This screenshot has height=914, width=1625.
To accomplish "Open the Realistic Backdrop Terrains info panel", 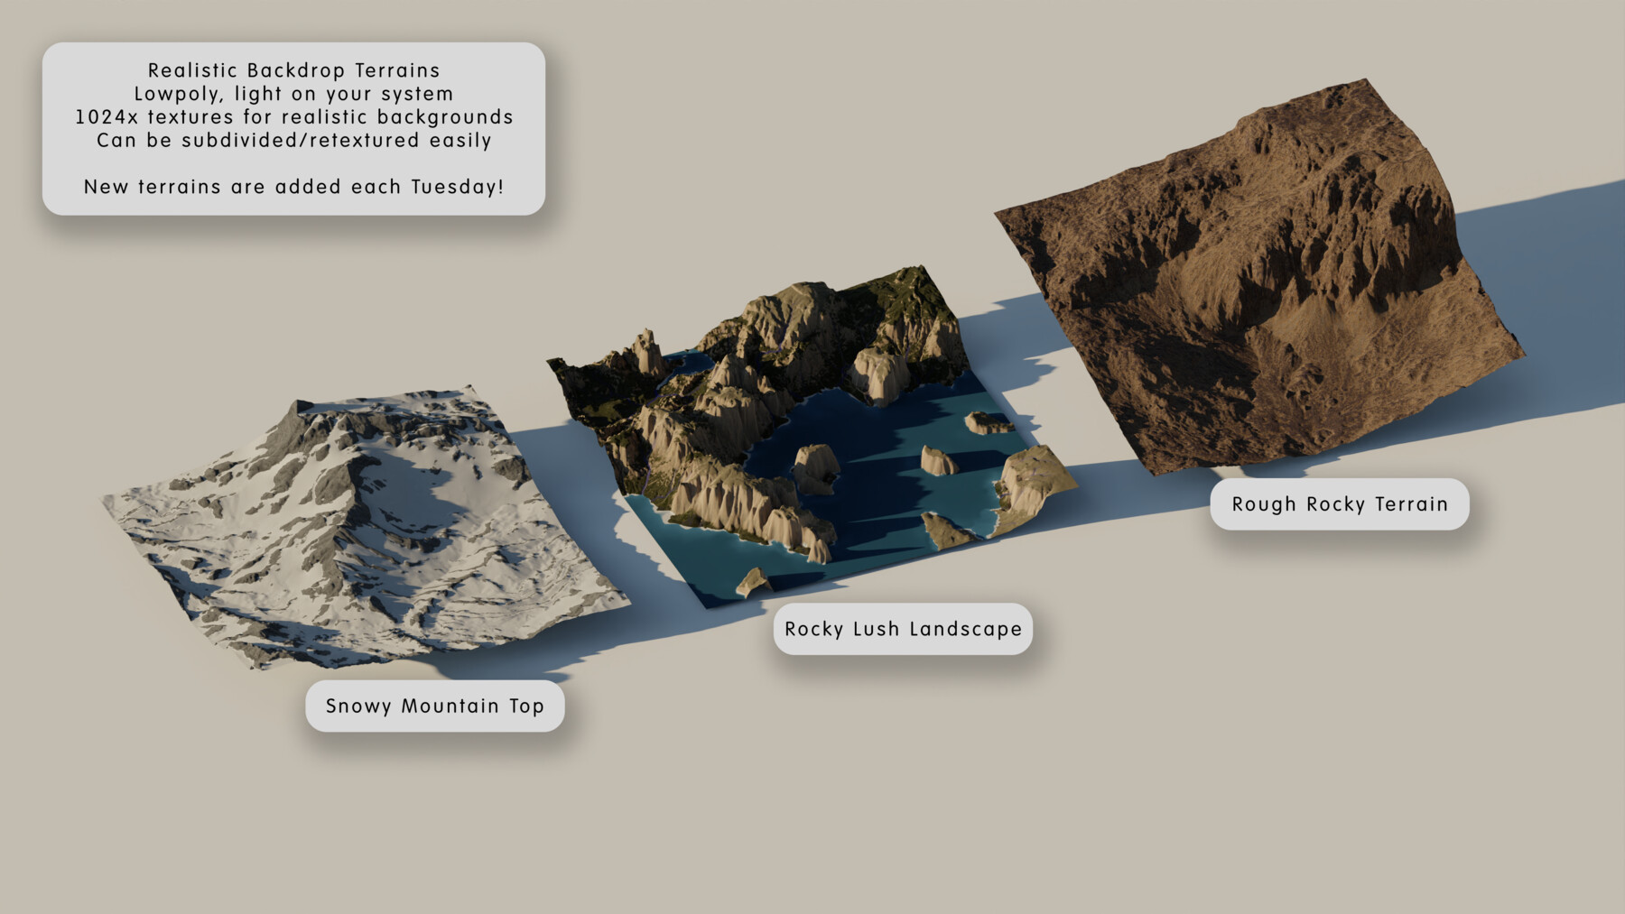I will (x=295, y=128).
